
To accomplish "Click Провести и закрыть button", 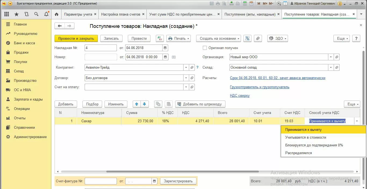I will pos(76,38).
